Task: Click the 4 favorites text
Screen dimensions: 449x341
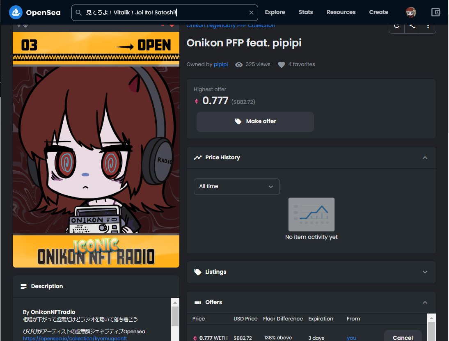Action: coord(302,64)
